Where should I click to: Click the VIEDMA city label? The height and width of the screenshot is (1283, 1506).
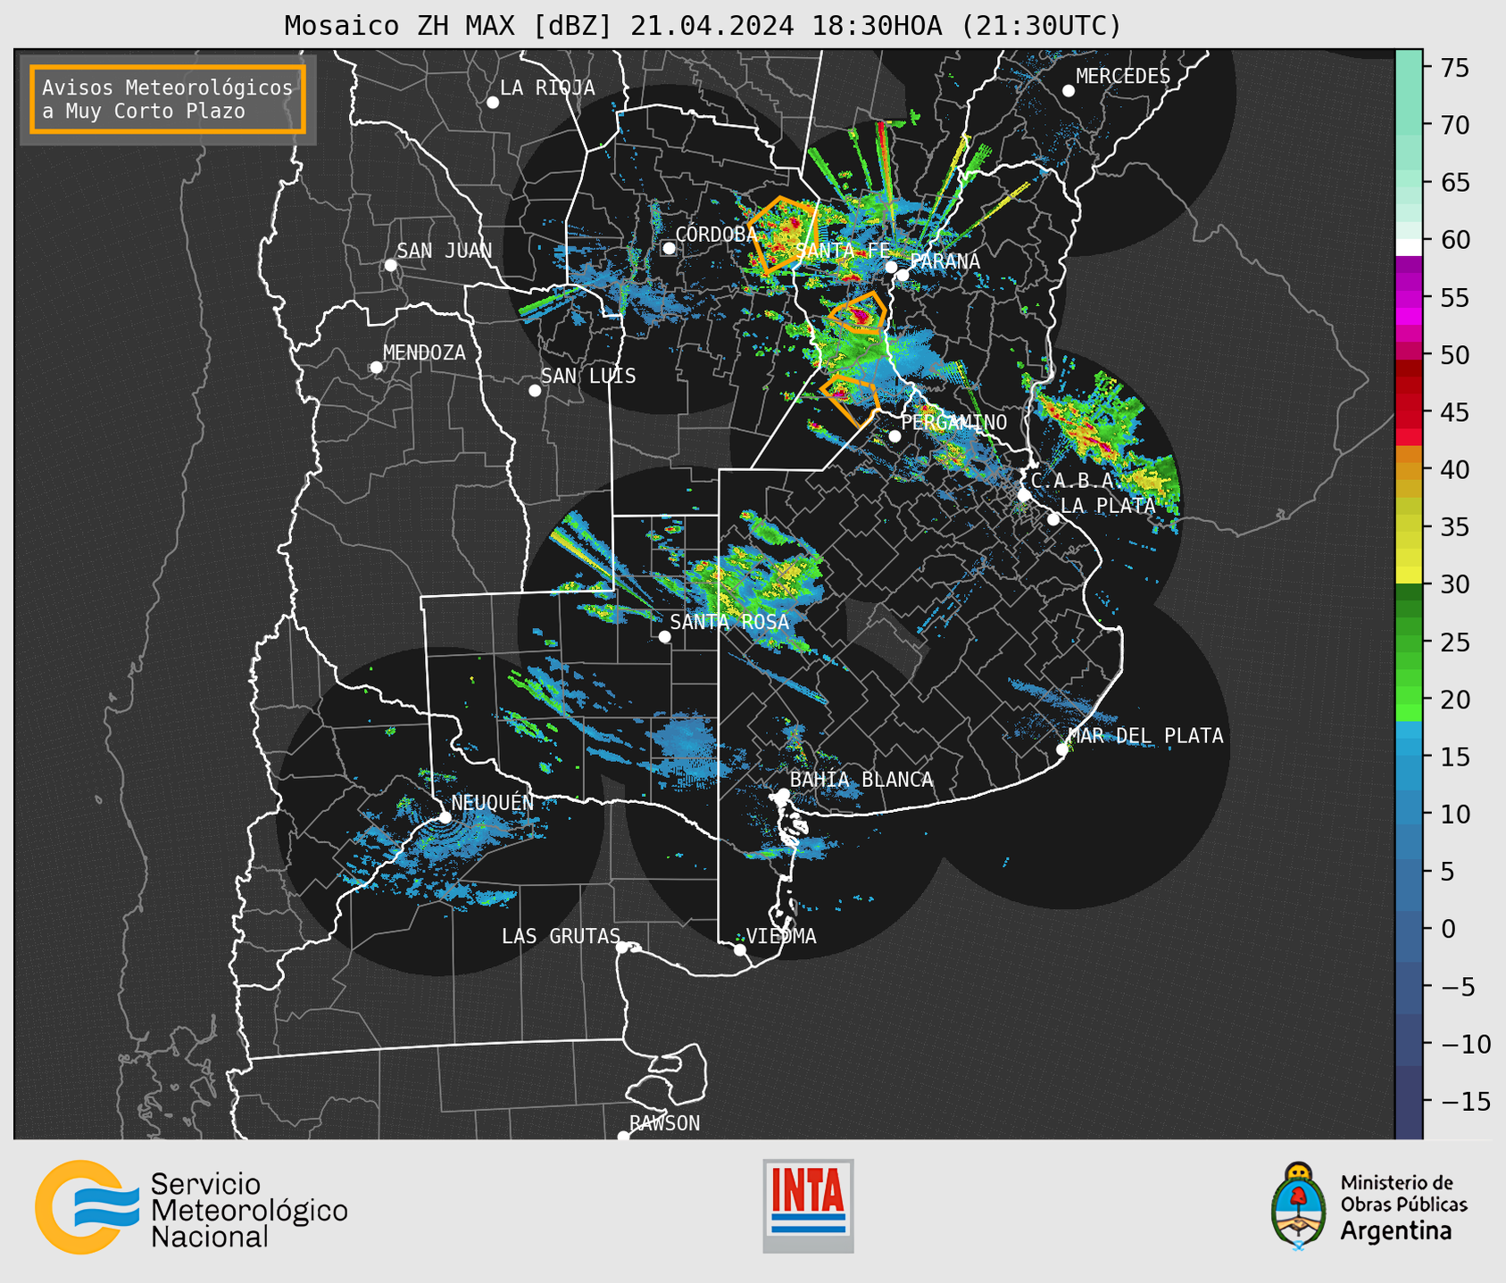tap(781, 936)
